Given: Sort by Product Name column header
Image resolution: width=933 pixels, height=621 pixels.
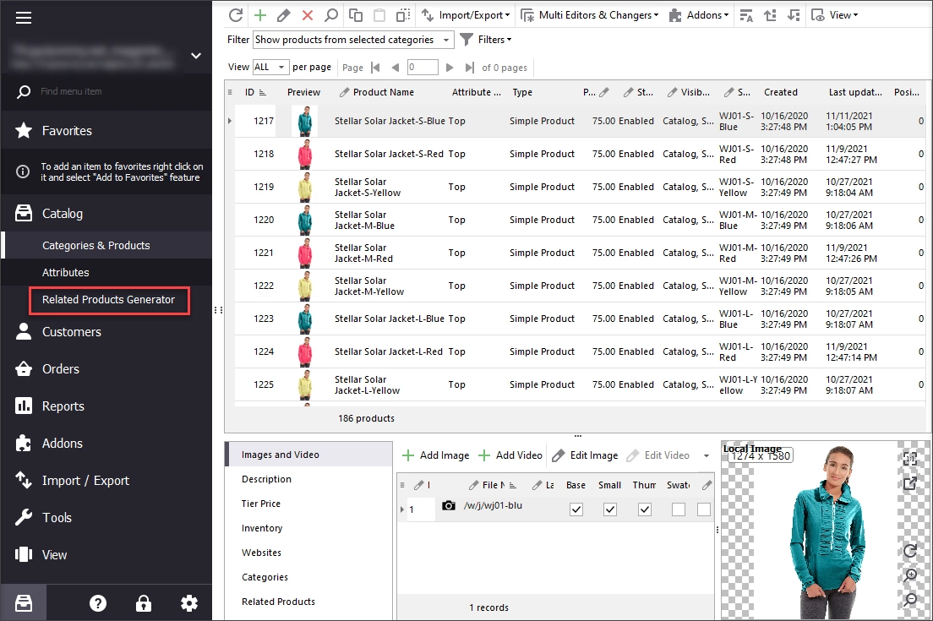Looking at the screenshot, I should pos(383,92).
